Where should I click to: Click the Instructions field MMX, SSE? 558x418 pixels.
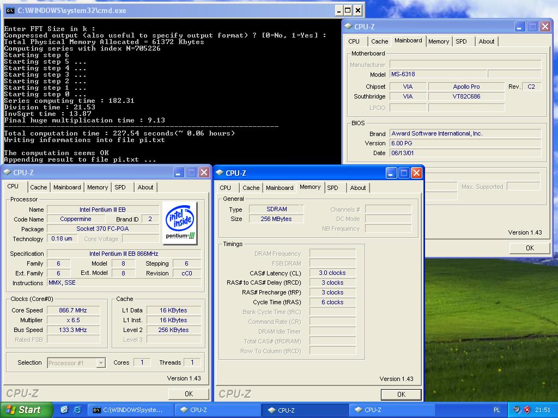click(x=124, y=283)
